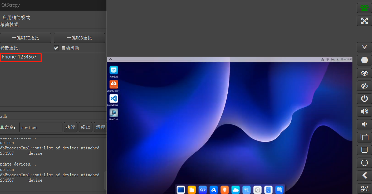Viewport: 372px width, 194px height.
Task: Increase volume with the loud speaker icon
Action: [x=364, y=111]
